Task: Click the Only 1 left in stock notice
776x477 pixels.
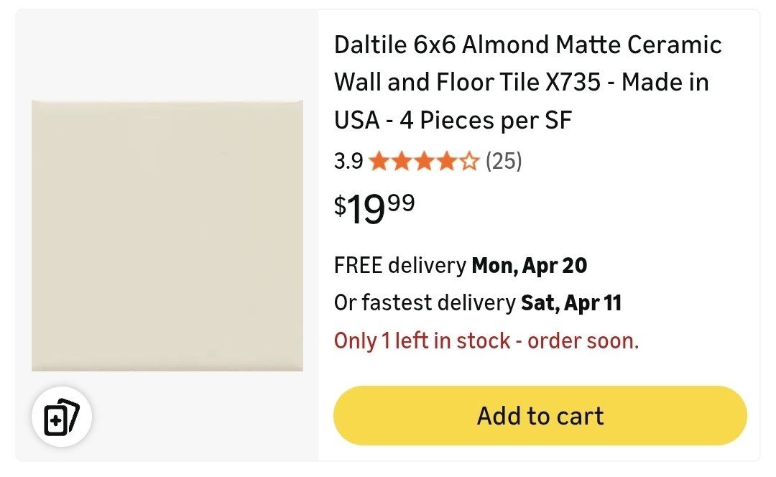Action: [486, 341]
